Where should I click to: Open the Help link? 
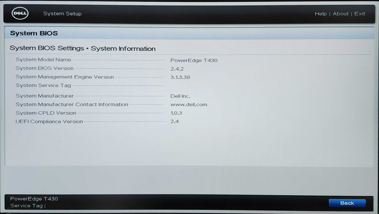(321, 14)
